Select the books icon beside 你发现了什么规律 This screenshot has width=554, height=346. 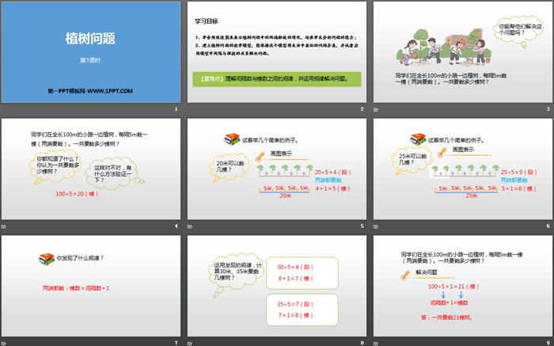[x=46, y=258]
